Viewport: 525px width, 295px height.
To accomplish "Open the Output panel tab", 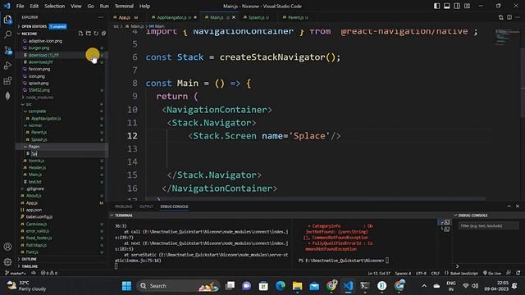I will tap(146, 206).
